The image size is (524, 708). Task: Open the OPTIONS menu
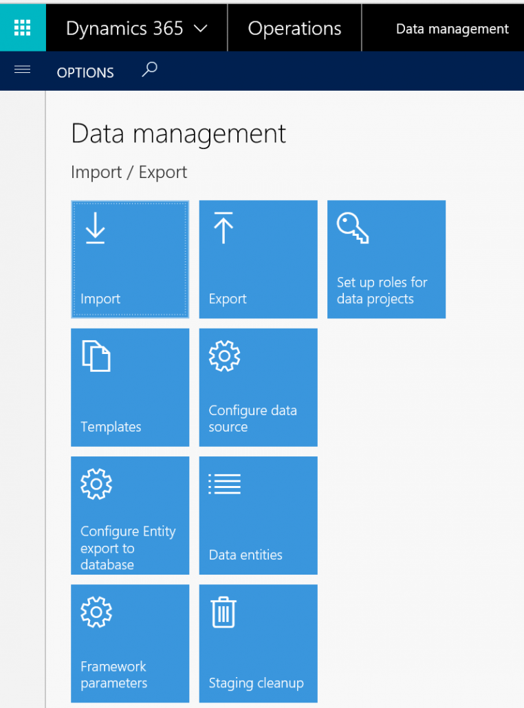point(85,72)
